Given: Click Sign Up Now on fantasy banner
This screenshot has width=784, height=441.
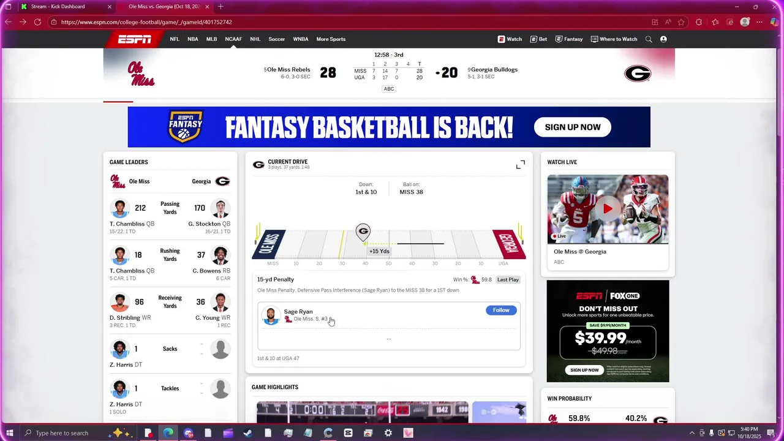Looking at the screenshot, I should tap(573, 127).
